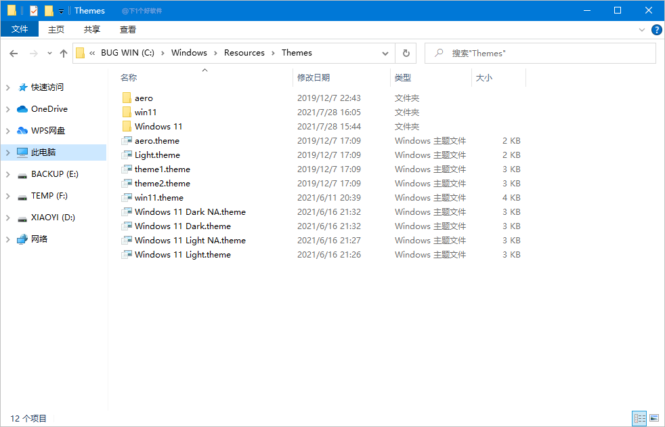This screenshot has width=665, height=427.
Task: Click the folder icon in address bar
Action: click(80, 53)
